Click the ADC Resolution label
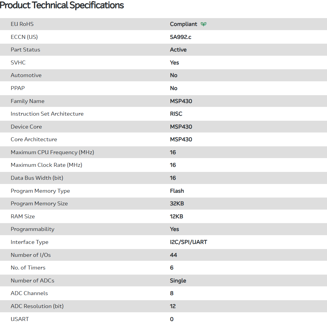Viewport: 327px width, 324px height. coord(37,306)
